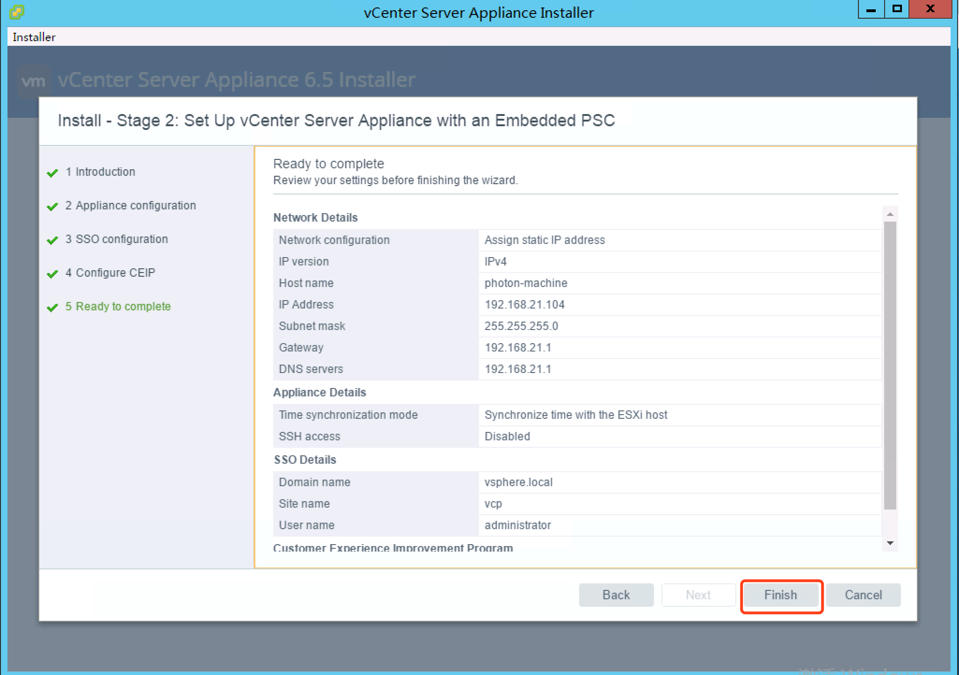Click the 'Ready to complete' page heading
959x675 pixels.
coord(328,164)
